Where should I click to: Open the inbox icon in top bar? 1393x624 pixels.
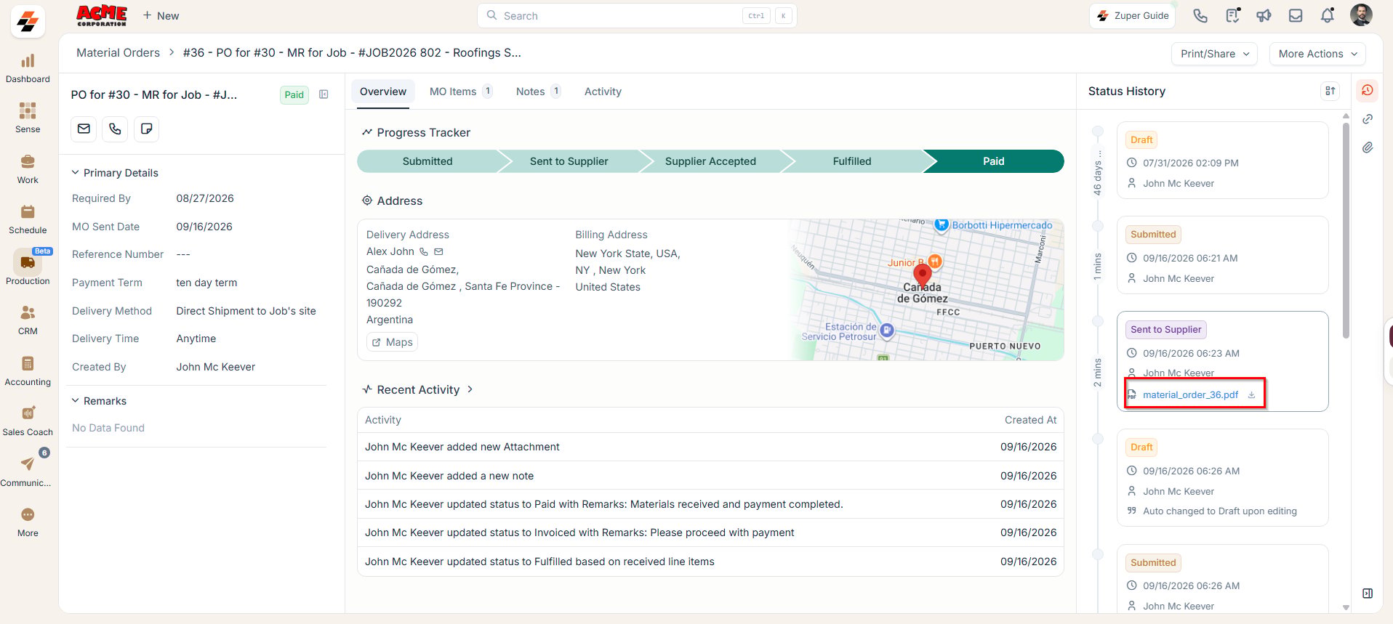pyautogui.click(x=1296, y=15)
